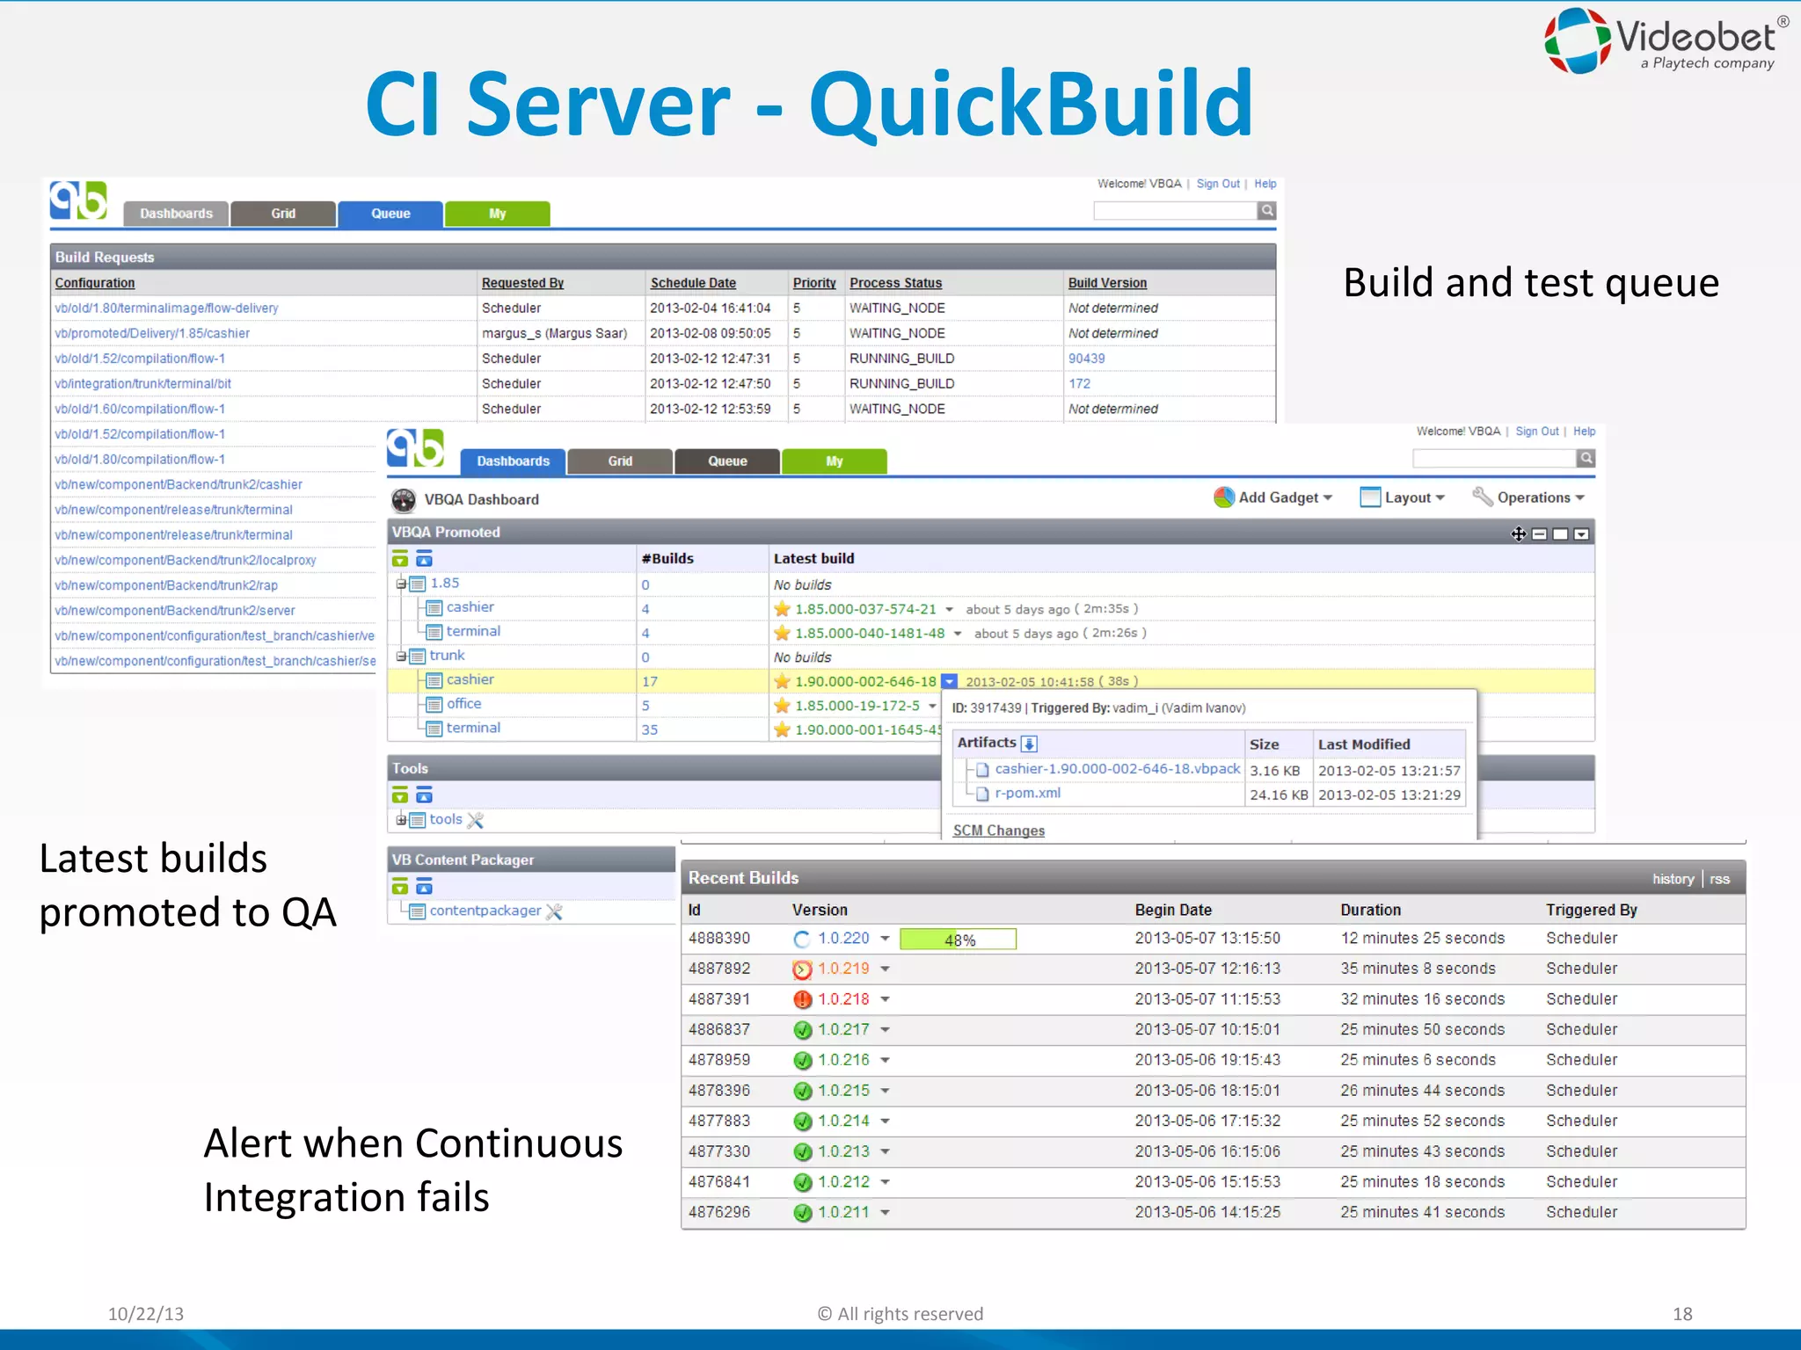Click the tools wrench icon beside tools
This screenshot has width=1801, height=1350.
pyautogui.click(x=476, y=820)
